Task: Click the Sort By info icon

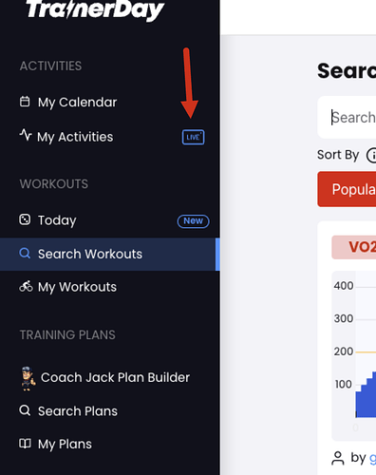Action: [x=372, y=156]
